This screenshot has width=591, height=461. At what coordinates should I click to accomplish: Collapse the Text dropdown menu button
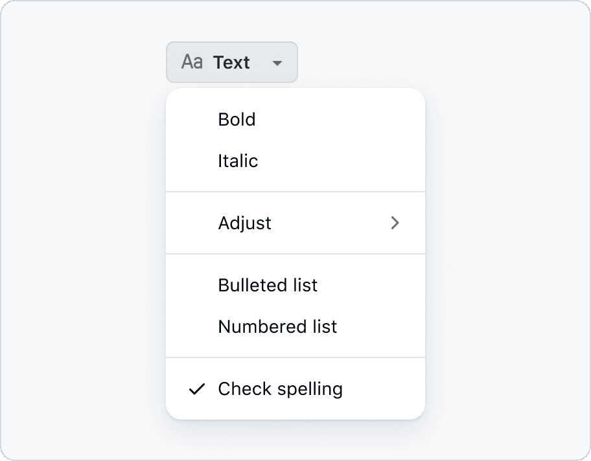pyautogui.click(x=231, y=62)
